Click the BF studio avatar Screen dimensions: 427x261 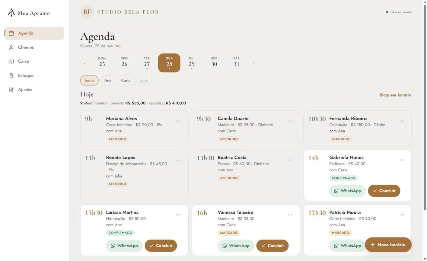tap(87, 12)
